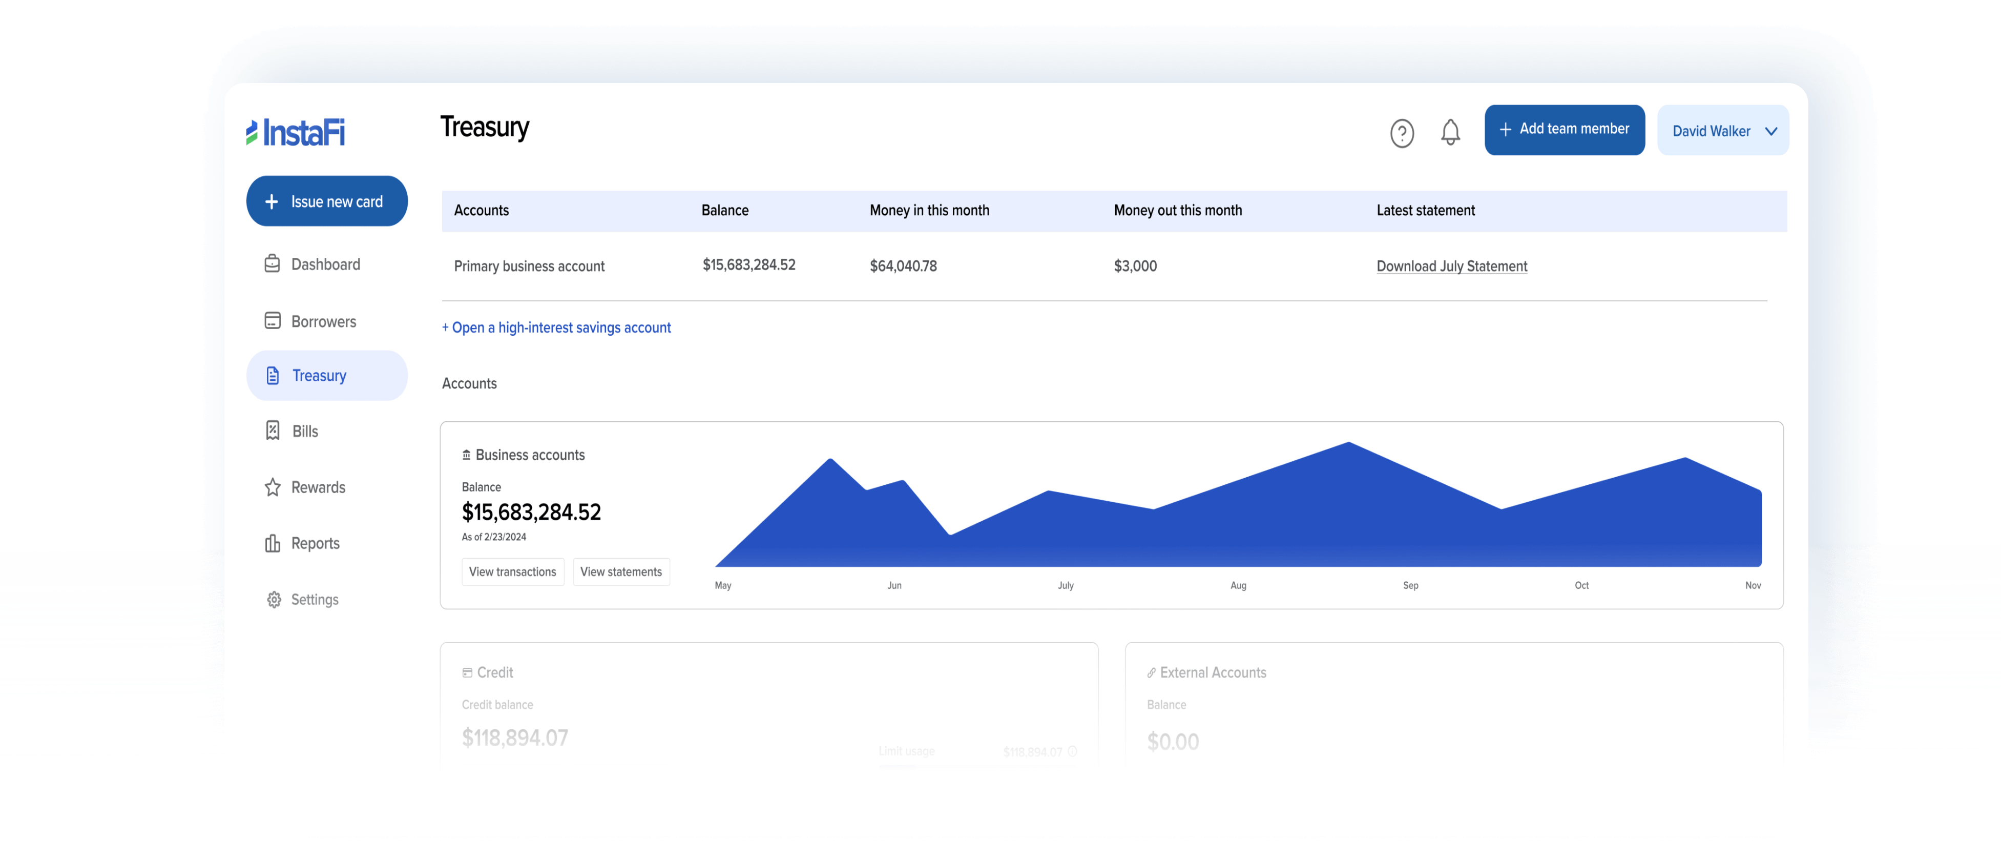Click the Reports bar chart icon
The image size is (2001, 860).
coord(272,543)
